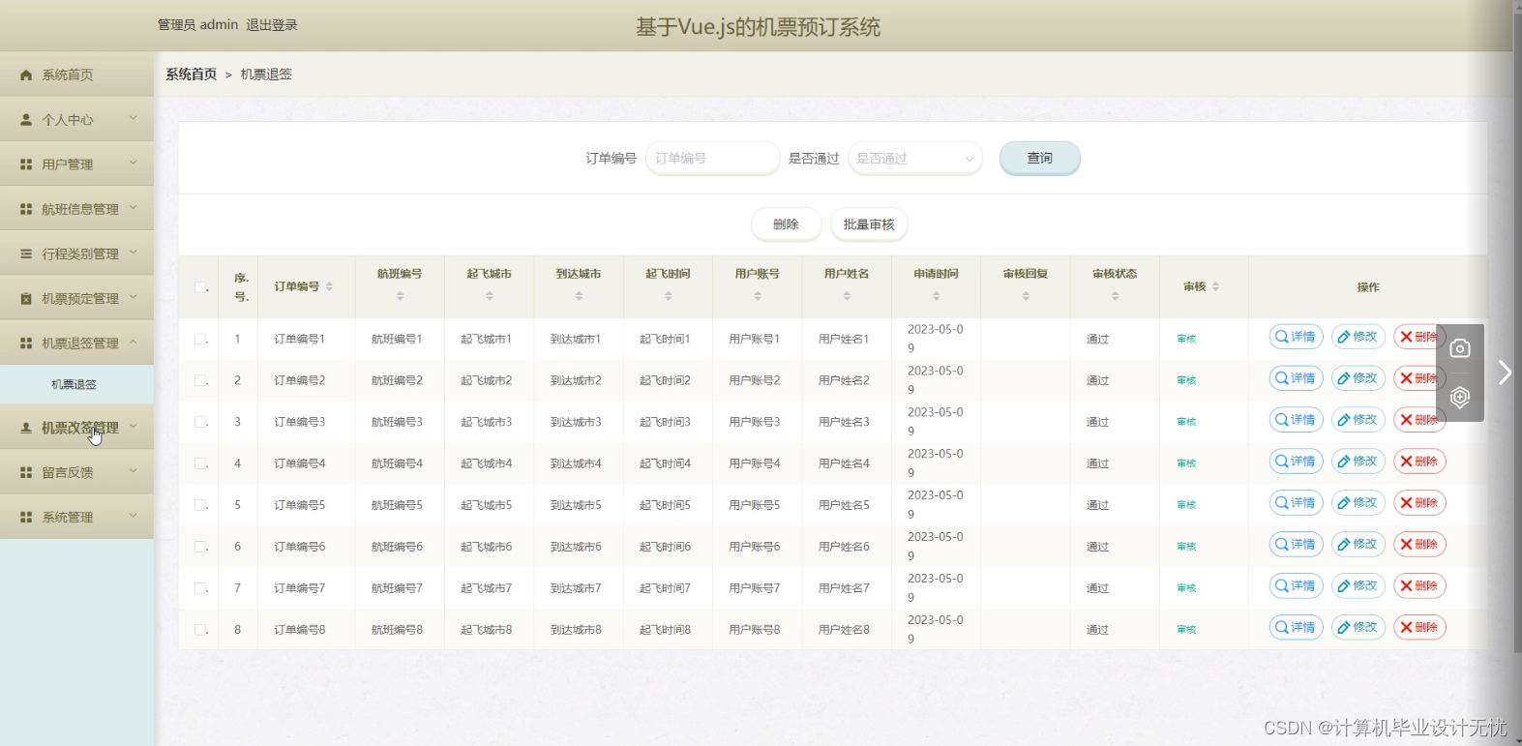Sort by 用户姓名 using the column sort arrows
1522x746 pixels.
(847, 296)
